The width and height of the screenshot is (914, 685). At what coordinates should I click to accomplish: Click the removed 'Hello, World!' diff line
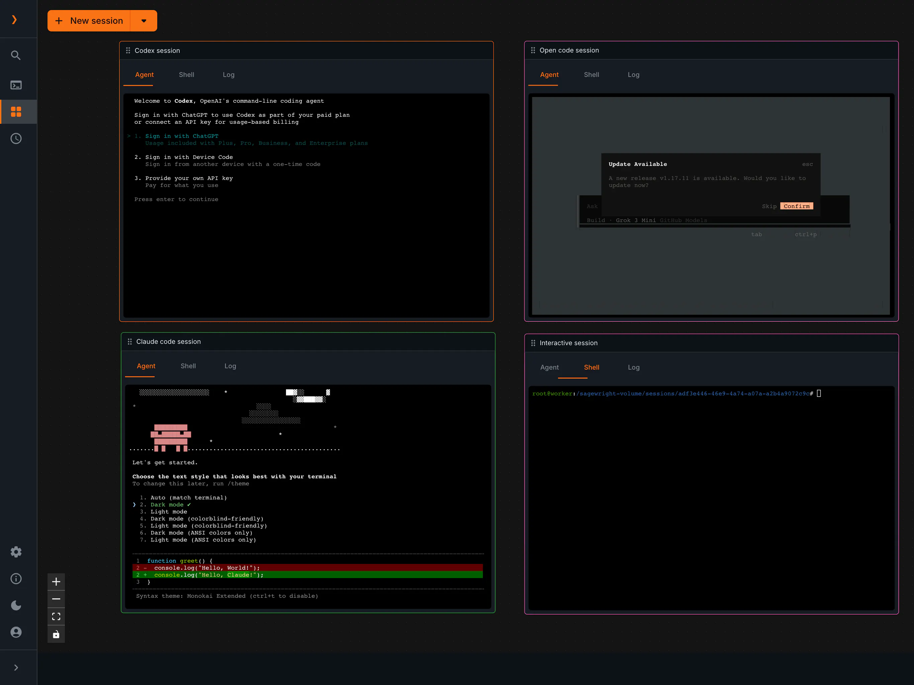coord(307,568)
